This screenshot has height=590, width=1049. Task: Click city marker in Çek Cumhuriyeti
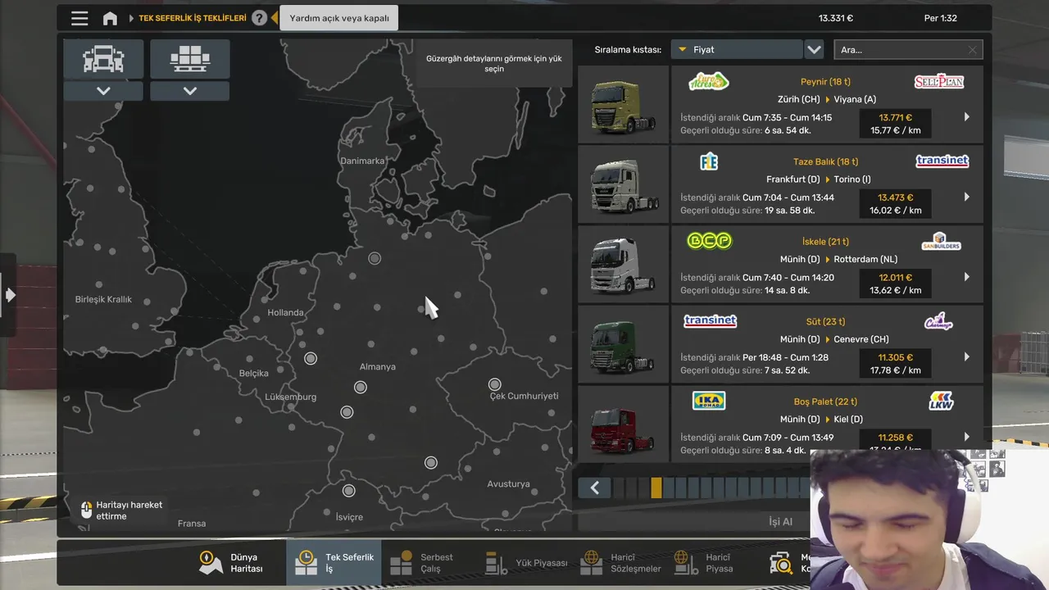click(494, 384)
